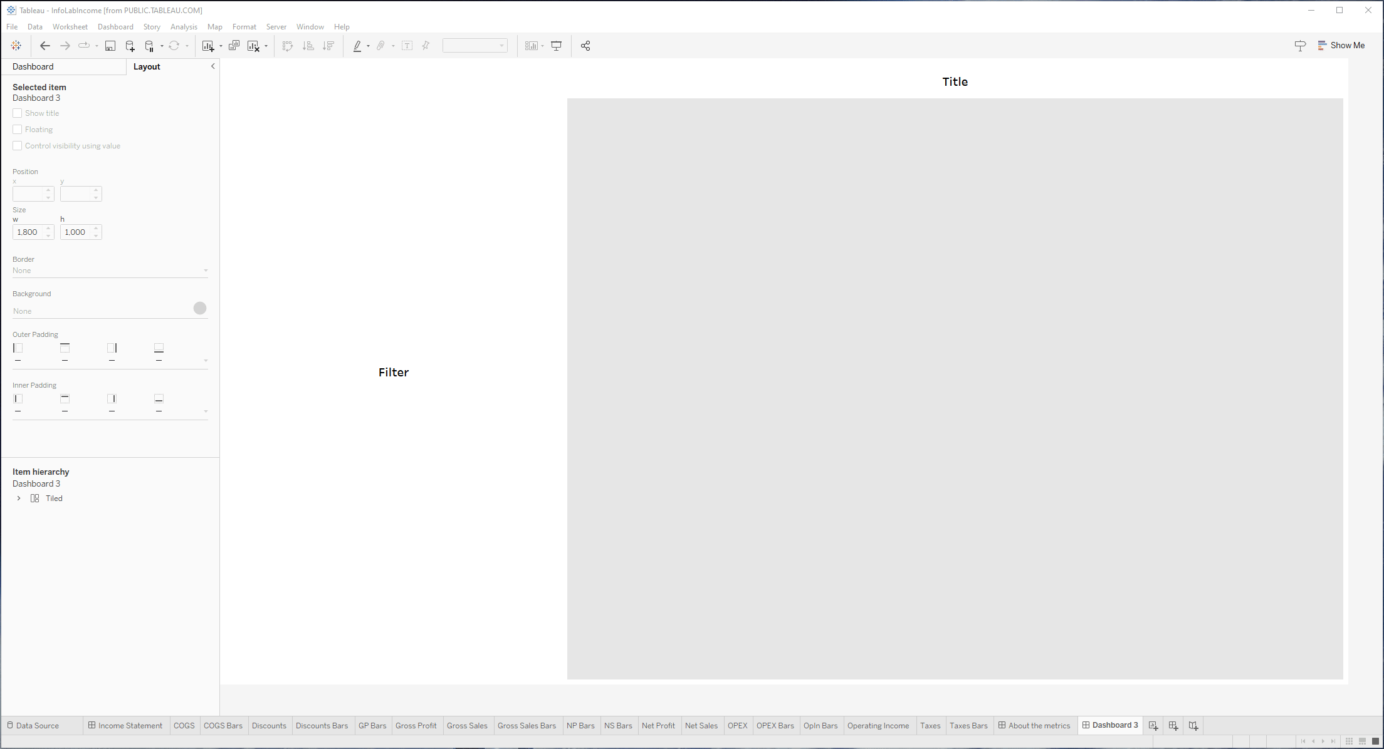Click the Highlight pen icon
The image size is (1384, 749).
pyautogui.click(x=357, y=46)
